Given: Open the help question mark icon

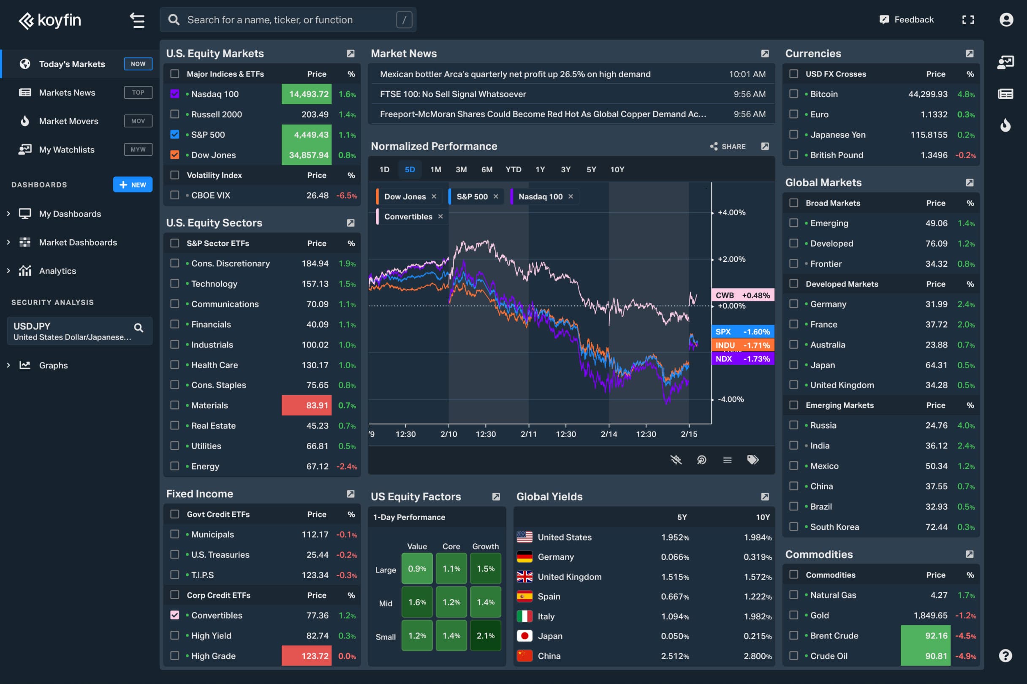Looking at the screenshot, I should point(1005,655).
